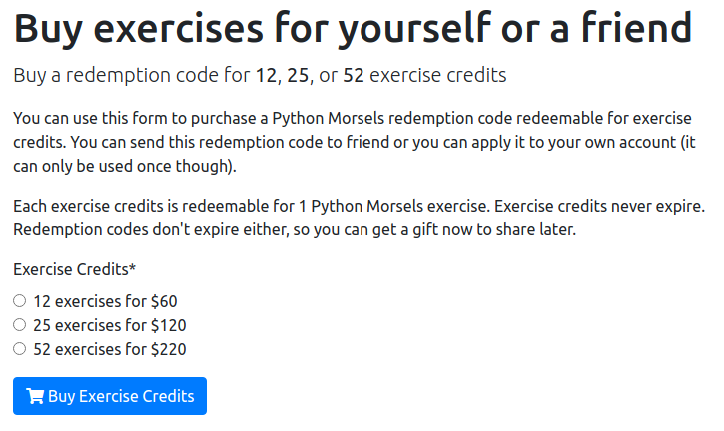Choose the 25 exercises radio option
Viewport: 724px width, 431px height.
point(19,324)
